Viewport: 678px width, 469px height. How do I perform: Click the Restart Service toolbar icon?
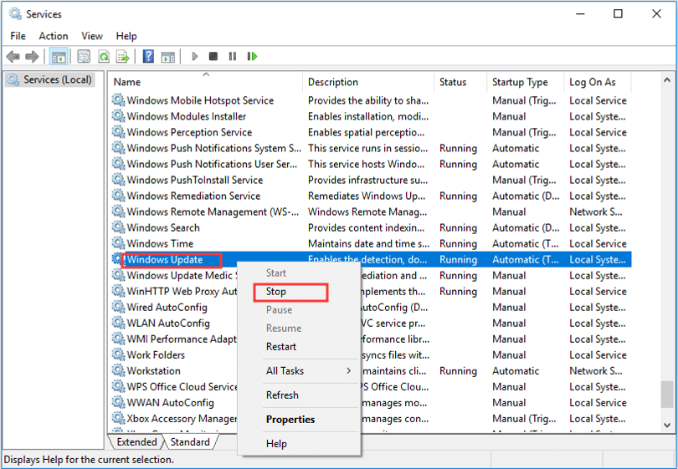253,56
